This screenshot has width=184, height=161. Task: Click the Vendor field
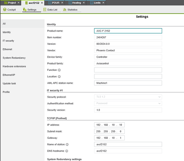click(x=128, y=51)
